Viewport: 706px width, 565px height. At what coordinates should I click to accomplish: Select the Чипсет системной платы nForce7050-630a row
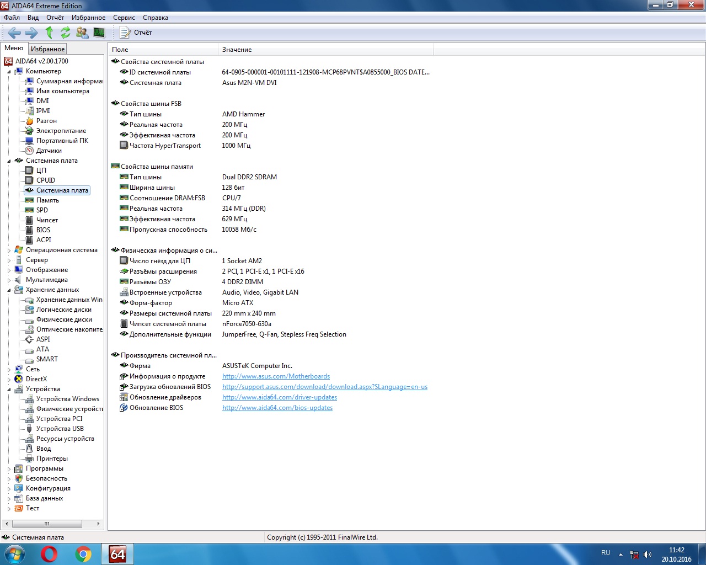tap(272, 324)
